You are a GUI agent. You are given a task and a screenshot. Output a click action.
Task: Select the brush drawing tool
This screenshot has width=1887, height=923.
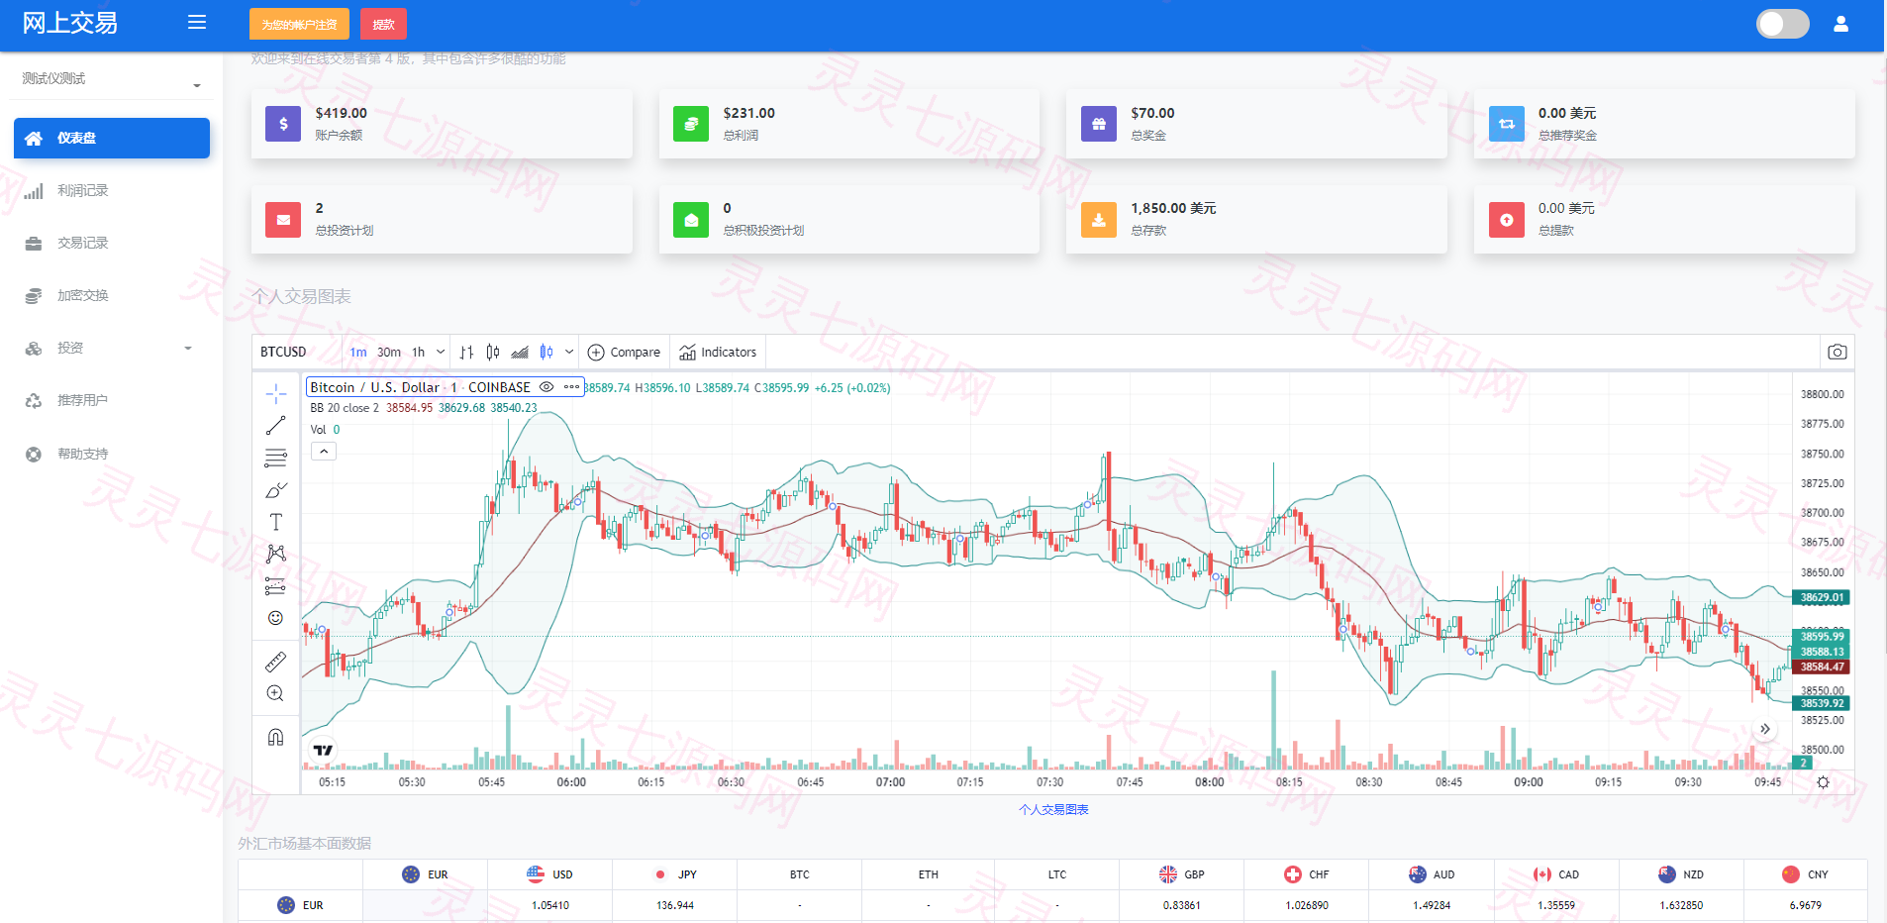(x=275, y=490)
